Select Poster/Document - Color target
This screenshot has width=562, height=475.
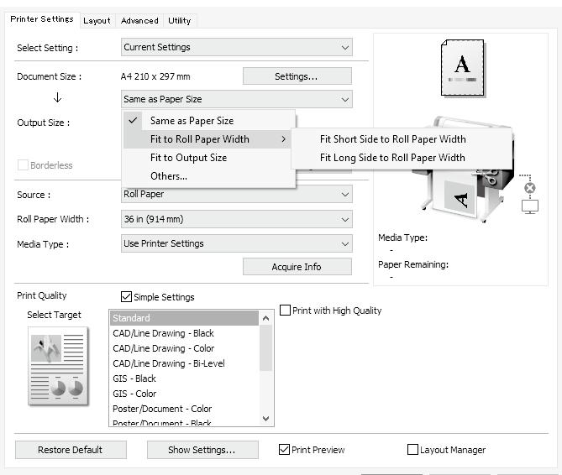tap(184, 409)
